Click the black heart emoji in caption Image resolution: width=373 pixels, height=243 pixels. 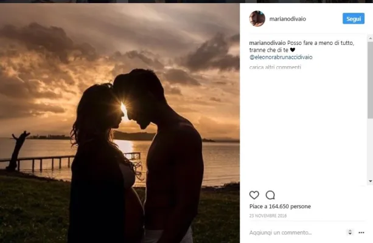pyautogui.click(x=293, y=50)
